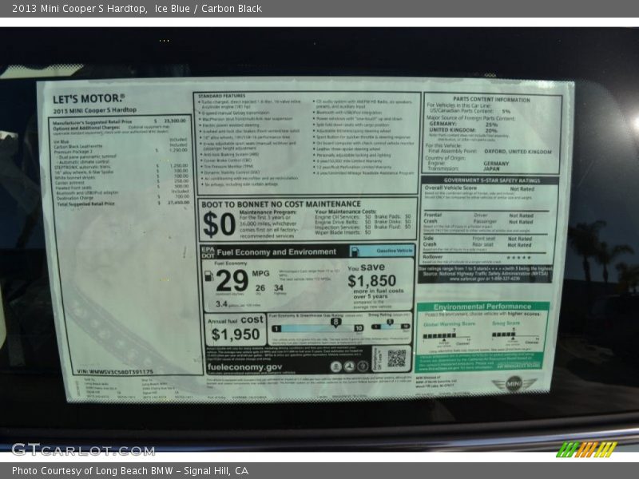Click the fuel pump icon beside 29 MPG
639x479 pixels.
[208, 277]
